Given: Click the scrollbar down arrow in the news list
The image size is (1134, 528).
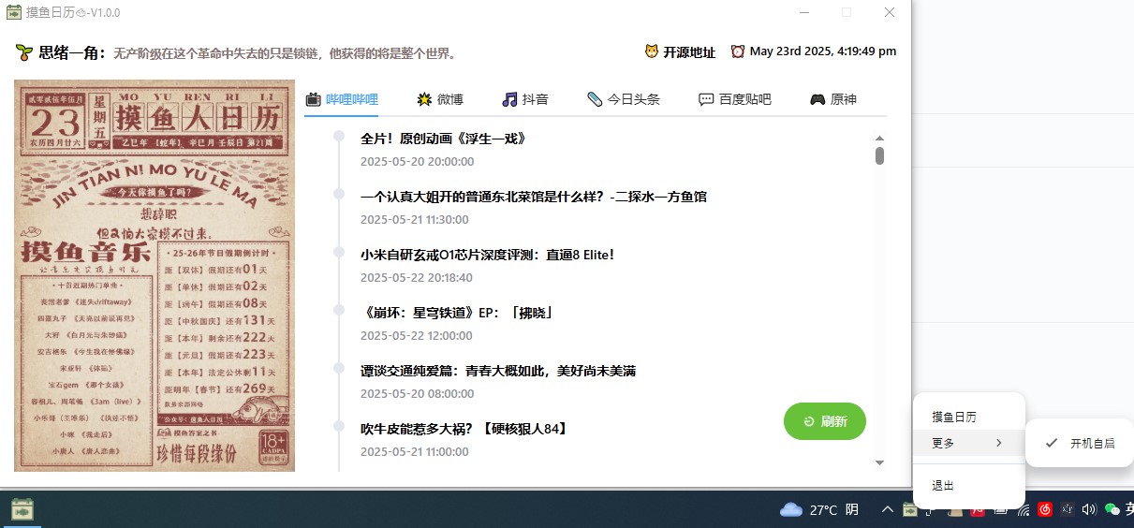Looking at the screenshot, I should coord(879,462).
